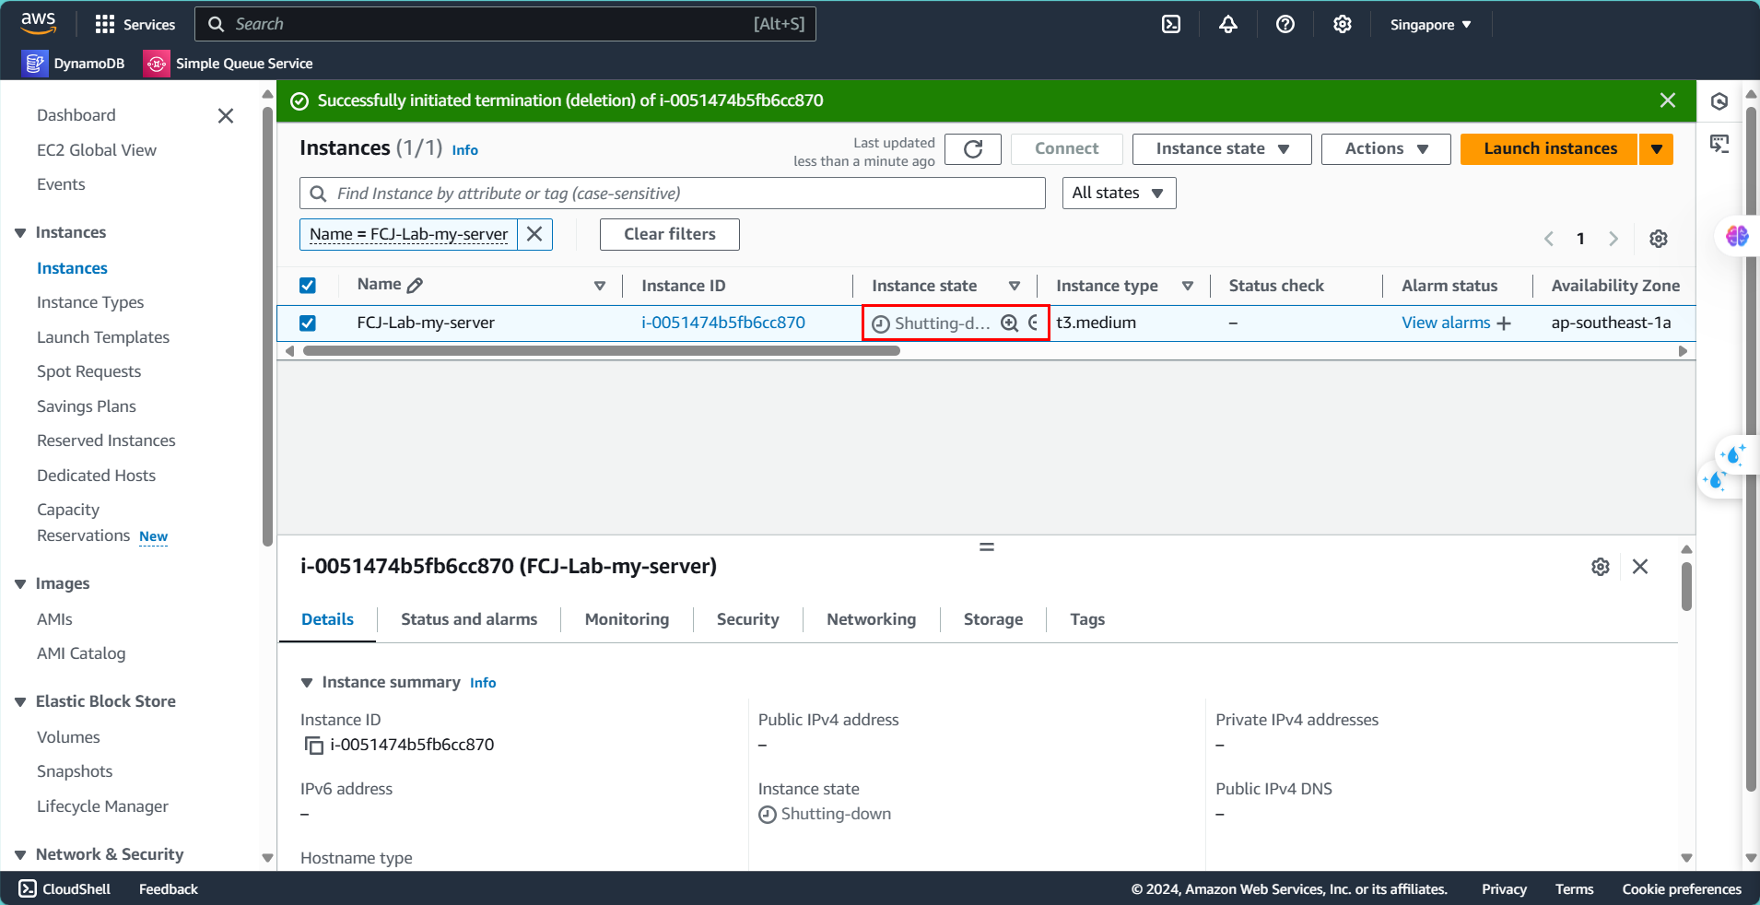Open the notifications bell
The width and height of the screenshot is (1760, 905).
(1228, 24)
